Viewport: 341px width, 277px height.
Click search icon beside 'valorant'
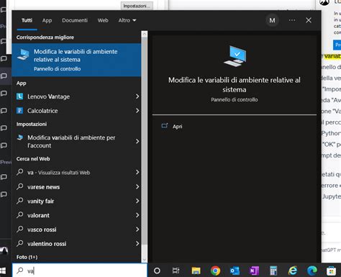pyautogui.click(x=20, y=215)
